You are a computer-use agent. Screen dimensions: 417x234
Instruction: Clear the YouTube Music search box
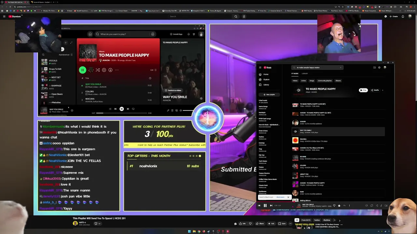tap(340, 68)
